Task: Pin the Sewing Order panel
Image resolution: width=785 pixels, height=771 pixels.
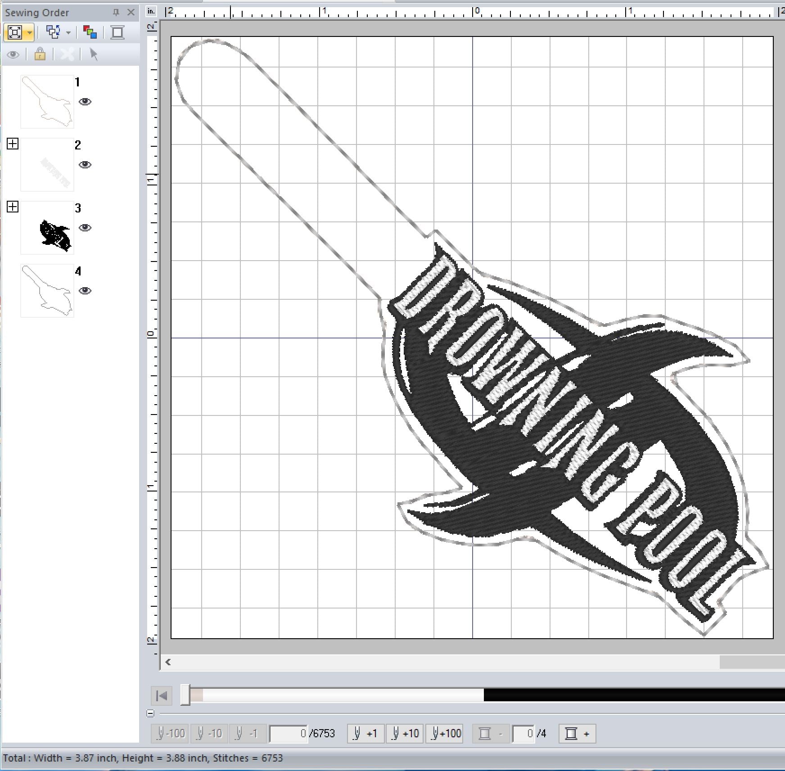Action: (116, 13)
